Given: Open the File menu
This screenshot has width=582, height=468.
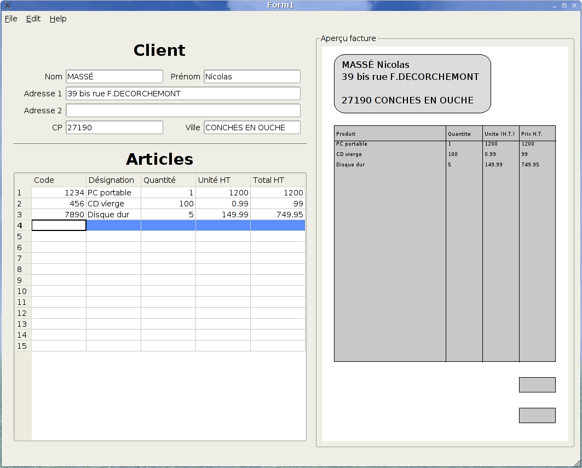Looking at the screenshot, I should click(x=11, y=19).
